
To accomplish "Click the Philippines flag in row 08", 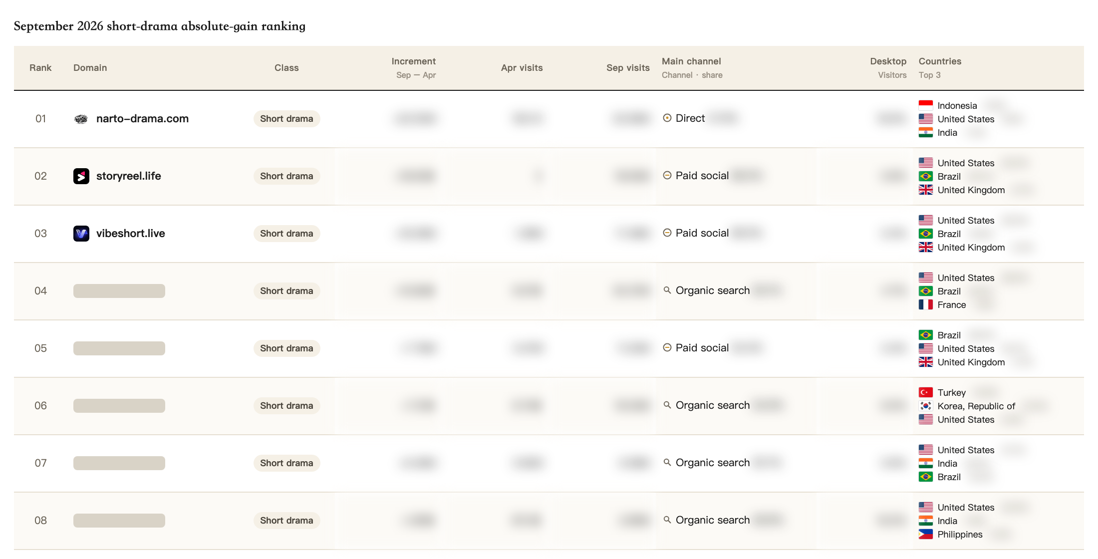I will pyautogui.click(x=926, y=534).
